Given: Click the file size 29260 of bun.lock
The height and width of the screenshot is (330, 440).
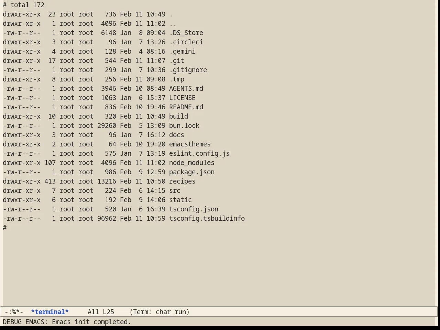Looking at the screenshot, I should 107,125.
